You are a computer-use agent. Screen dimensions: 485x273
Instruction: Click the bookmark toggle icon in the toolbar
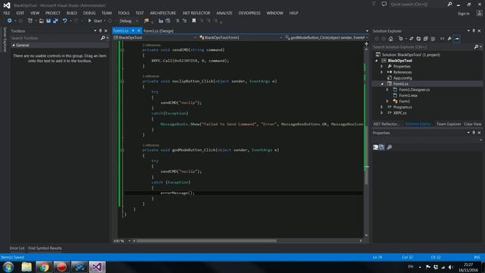(x=194, y=20)
